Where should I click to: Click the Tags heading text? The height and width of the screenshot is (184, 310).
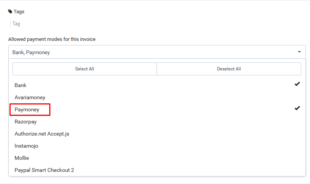(x=19, y=11)
